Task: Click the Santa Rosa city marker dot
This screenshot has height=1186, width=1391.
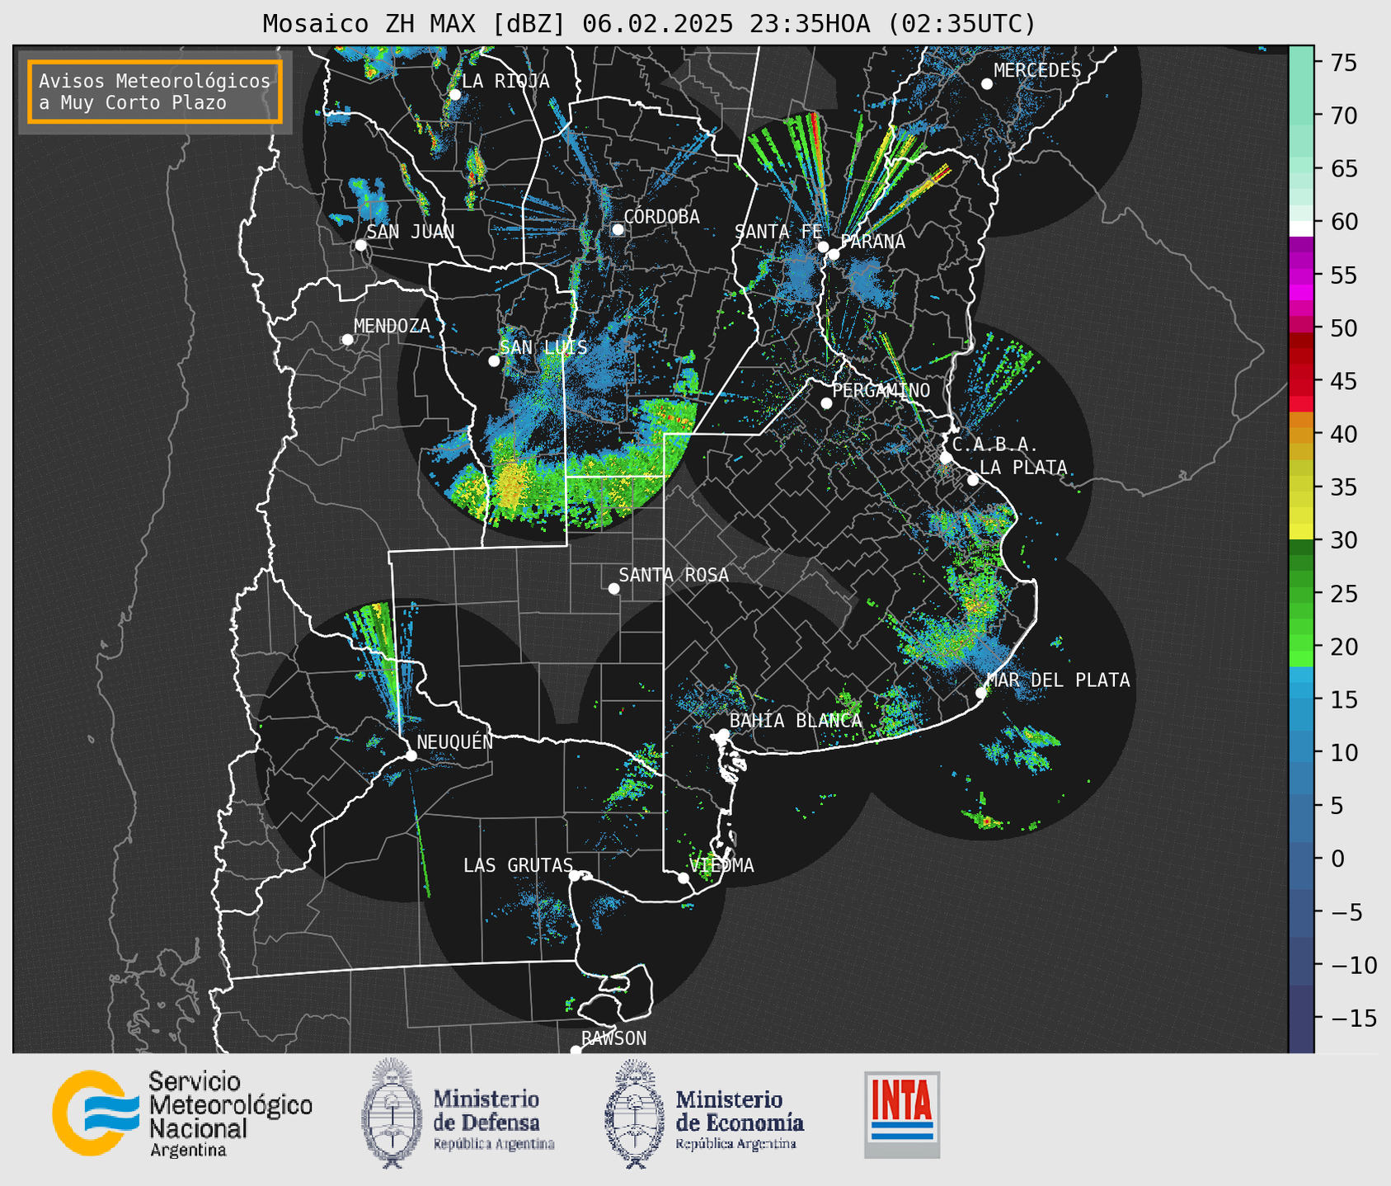Action: click(x=613, y=588)
